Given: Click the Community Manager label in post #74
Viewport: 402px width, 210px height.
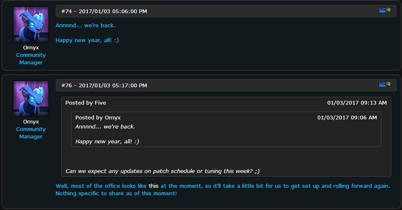Looking at the screenshot, I should [x=31, y=58].
